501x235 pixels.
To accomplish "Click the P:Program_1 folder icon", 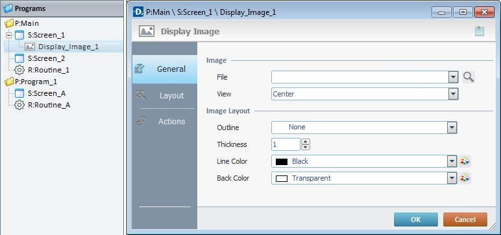I will 9,82.
